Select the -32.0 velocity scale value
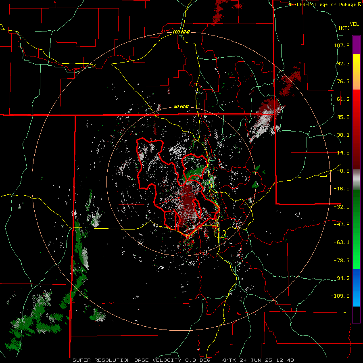 tap(342, 207)
